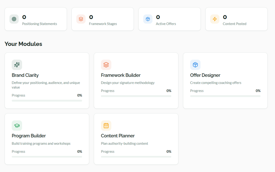
Task: Click the target icon beside Positioning Statements
Action: pyautogui.click(x=14, y=19)
